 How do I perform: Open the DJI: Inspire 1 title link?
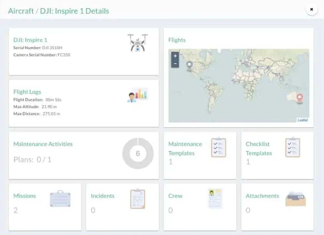[30, 40]
